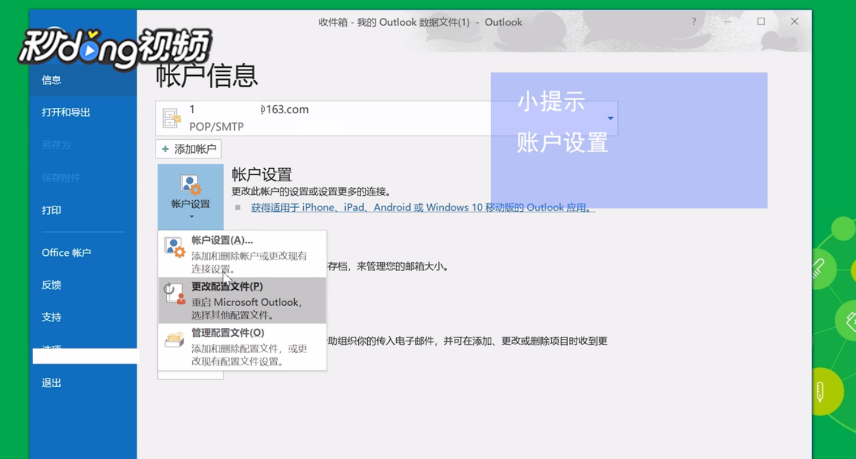Minimize the Outlook window
Screen dimensions: 856x459
coord(728,22)
